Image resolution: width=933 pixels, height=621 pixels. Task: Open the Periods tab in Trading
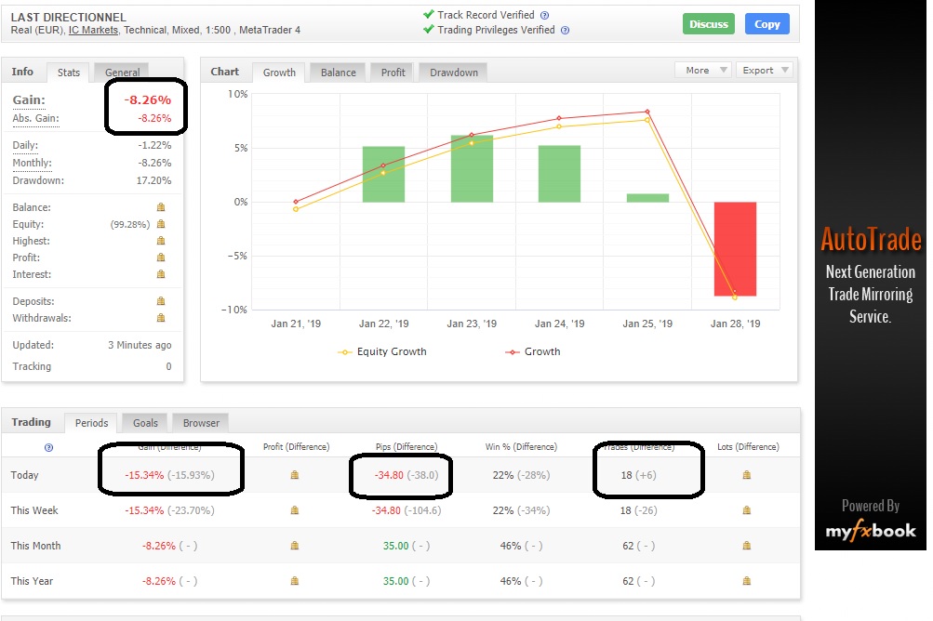92,423
